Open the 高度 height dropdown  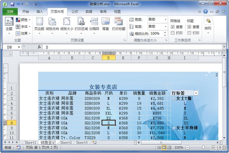click(x=165, y=27)
